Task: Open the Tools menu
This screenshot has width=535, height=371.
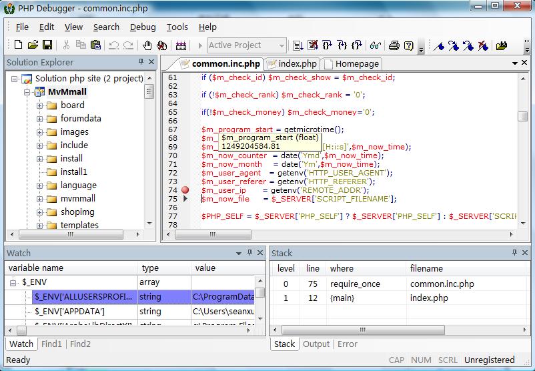Action: coord(177,27)
